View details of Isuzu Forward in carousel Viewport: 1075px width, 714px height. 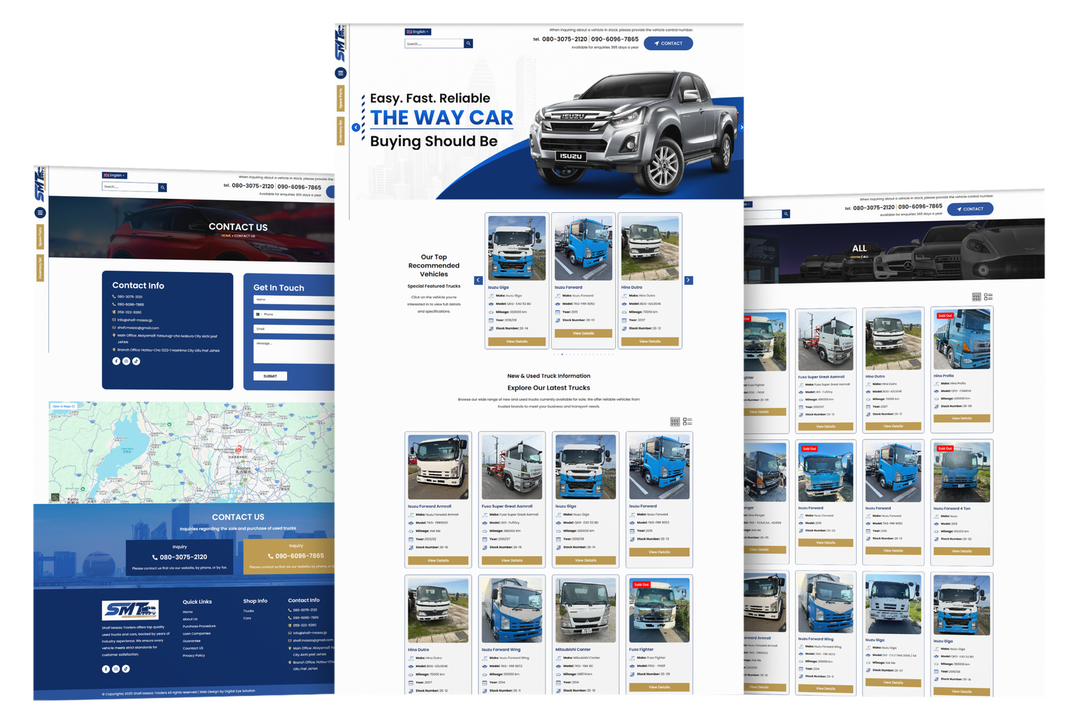tap(583, 333)
